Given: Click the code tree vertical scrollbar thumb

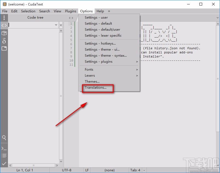Looking at the screenshot, I should (61, 96).
